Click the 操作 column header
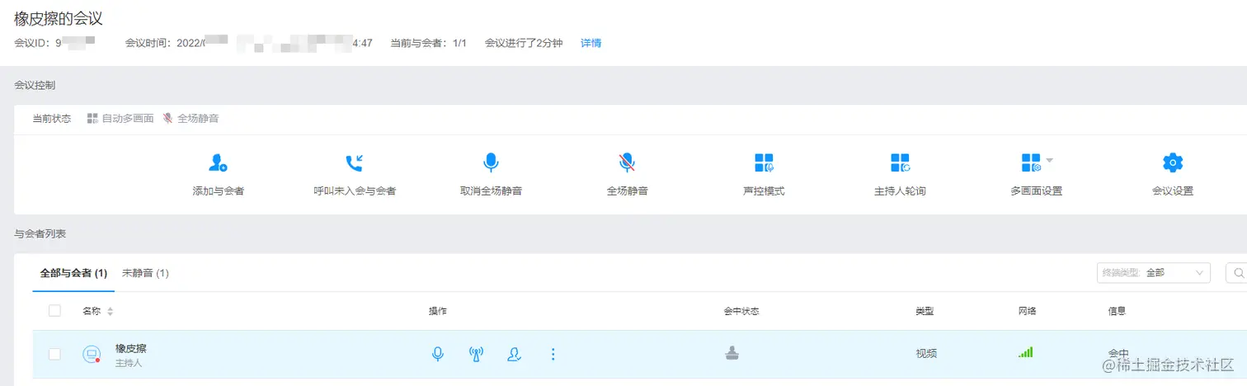 pos(438,311)
